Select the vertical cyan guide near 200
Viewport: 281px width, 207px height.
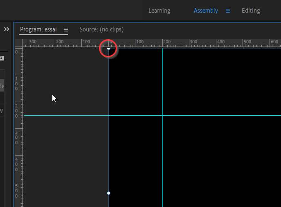pos(162,127)
